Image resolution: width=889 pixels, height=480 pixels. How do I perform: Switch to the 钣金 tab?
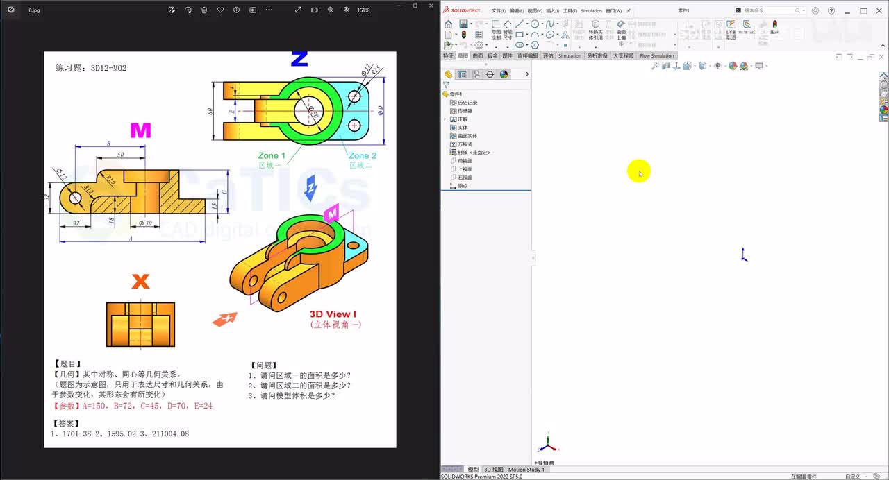coord(492,55)
